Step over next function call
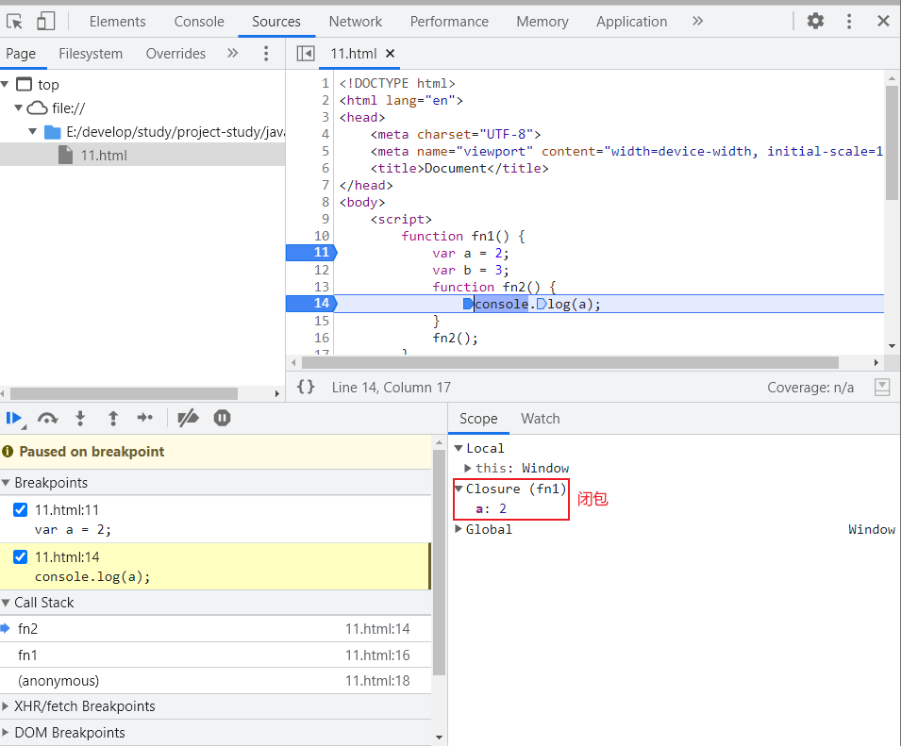Viewport: 901px width, 746px height. click(47, 418)
